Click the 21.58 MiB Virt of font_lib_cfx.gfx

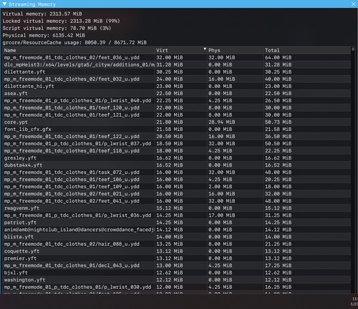pos(170,129)
